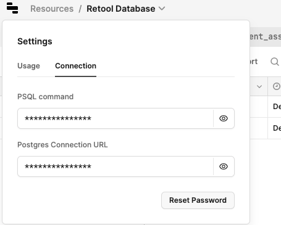
Task: Select the Connection tab
Action: tap(75, 66)
